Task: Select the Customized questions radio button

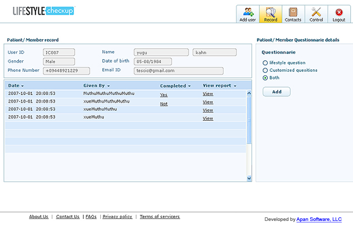Action: pyautogui.click(x=265, y=70)
